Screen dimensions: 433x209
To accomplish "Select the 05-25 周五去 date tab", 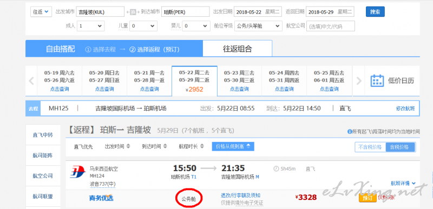I will [329, 81].
